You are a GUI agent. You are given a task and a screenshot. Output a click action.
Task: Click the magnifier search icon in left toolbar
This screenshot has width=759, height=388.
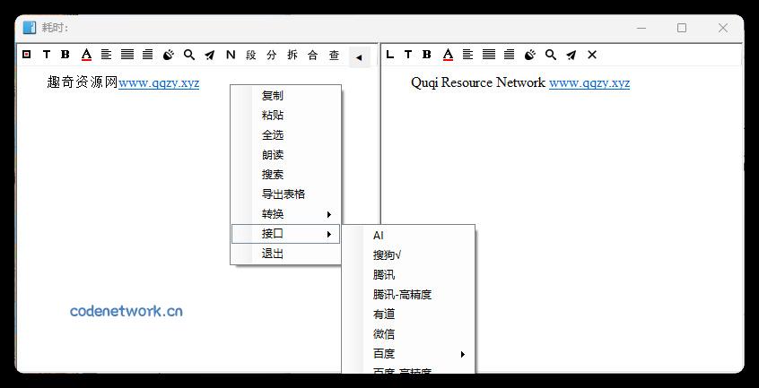pyautogui.click(x=189, y=55)
